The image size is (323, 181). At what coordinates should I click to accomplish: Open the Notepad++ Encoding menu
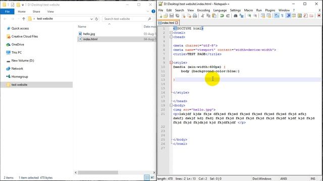203,10
